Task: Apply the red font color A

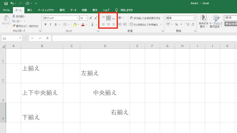Action: pos(83,24)
